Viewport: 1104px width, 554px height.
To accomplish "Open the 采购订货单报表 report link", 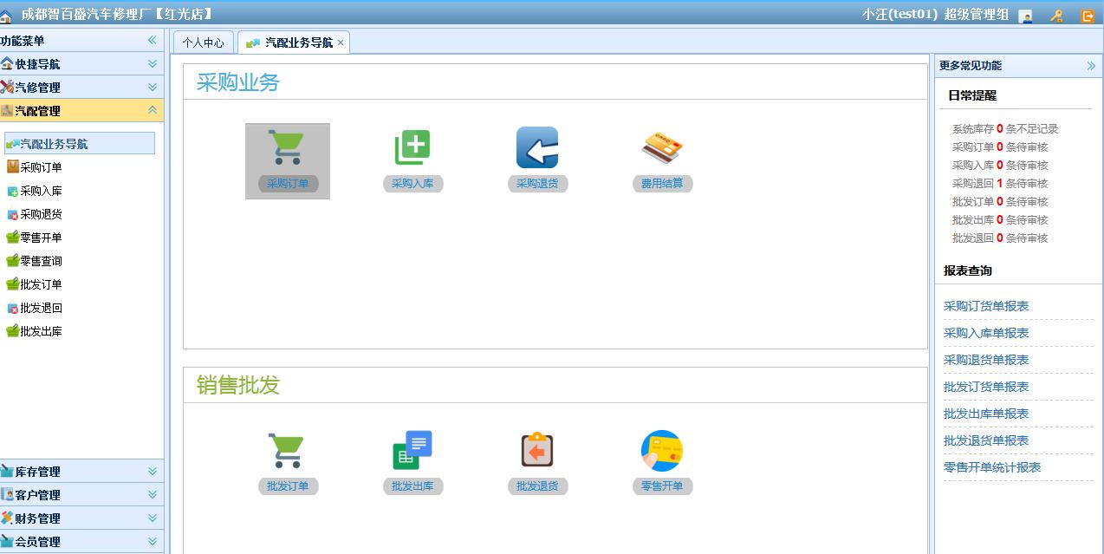I will pos(986,306).
